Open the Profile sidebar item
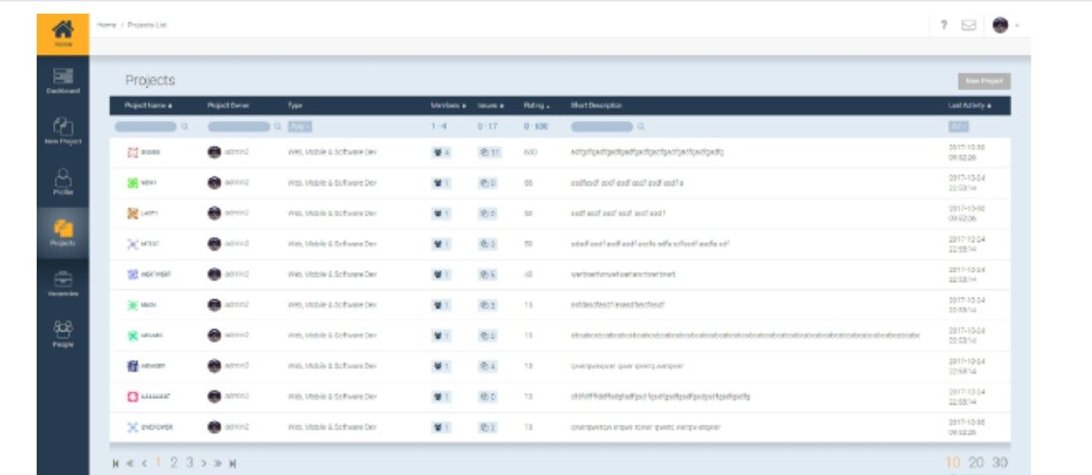 (x=62, y=182)
